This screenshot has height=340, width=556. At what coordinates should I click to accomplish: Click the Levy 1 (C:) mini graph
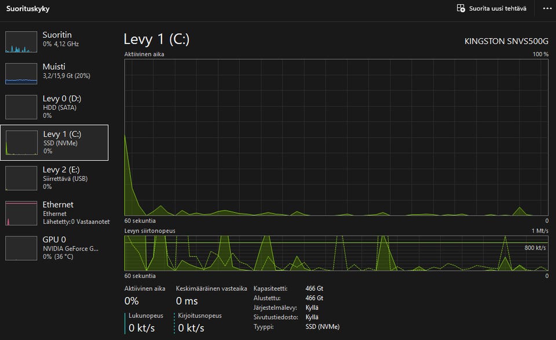click(x=21, y=143)
